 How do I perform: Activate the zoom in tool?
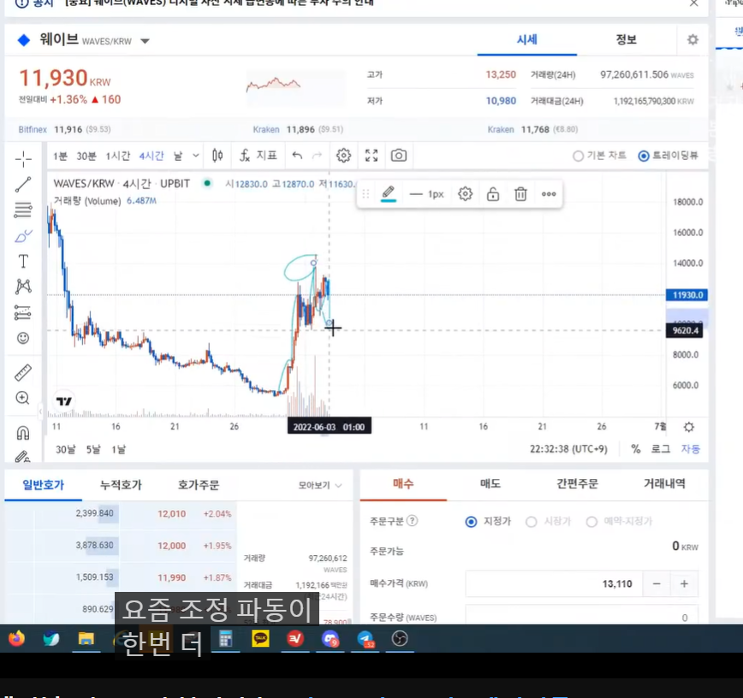pyautogui.click(x=23, y=398)
